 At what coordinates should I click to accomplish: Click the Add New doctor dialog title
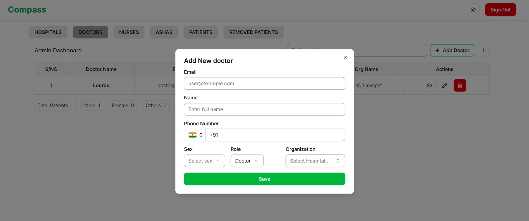(x=209, y=61)
